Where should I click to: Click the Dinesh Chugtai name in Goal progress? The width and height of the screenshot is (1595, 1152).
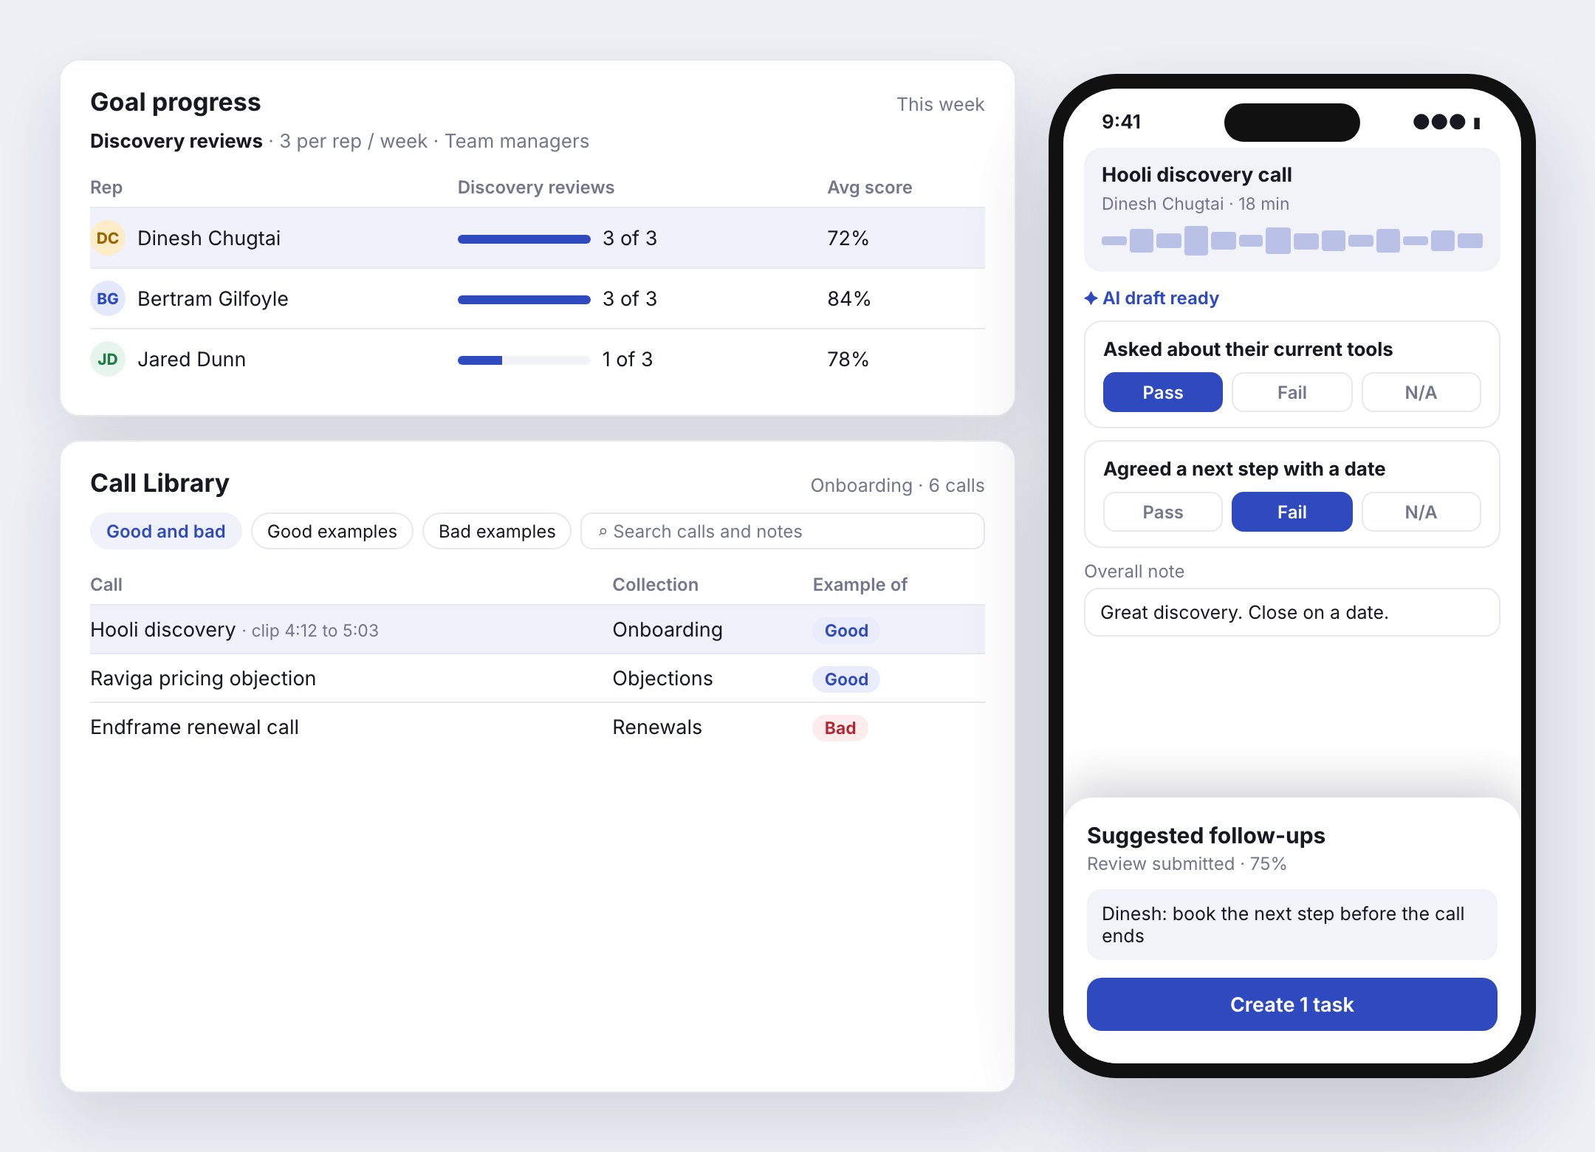[x=209, y=238]
